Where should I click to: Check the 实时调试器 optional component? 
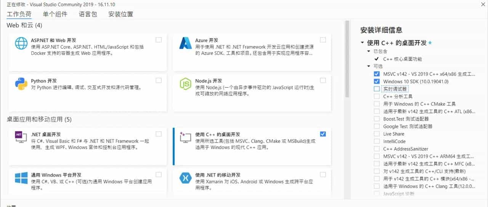coord(377,89)
